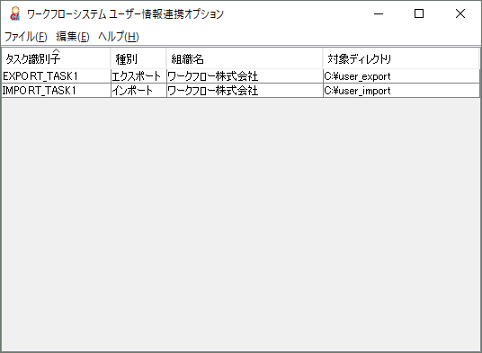
Task: Sort by タスク識別子 column header
Action: tap(56, 58)
